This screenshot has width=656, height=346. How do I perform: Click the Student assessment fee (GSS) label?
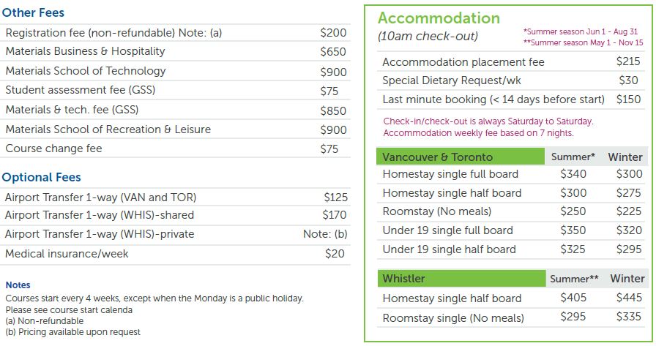81,91
